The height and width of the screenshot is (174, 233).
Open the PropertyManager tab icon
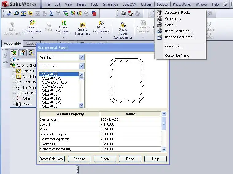point(22,53)
